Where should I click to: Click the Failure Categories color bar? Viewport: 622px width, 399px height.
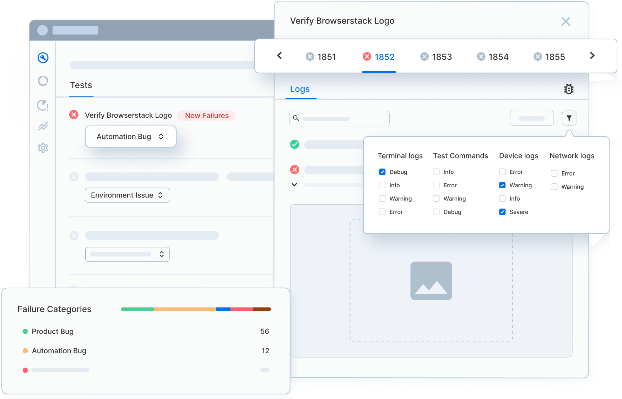coord(196,309)
